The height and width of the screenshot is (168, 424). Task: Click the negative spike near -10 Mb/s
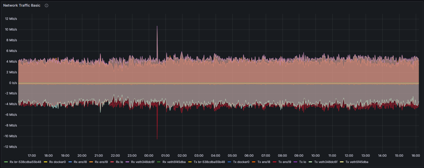click(157, 138)
